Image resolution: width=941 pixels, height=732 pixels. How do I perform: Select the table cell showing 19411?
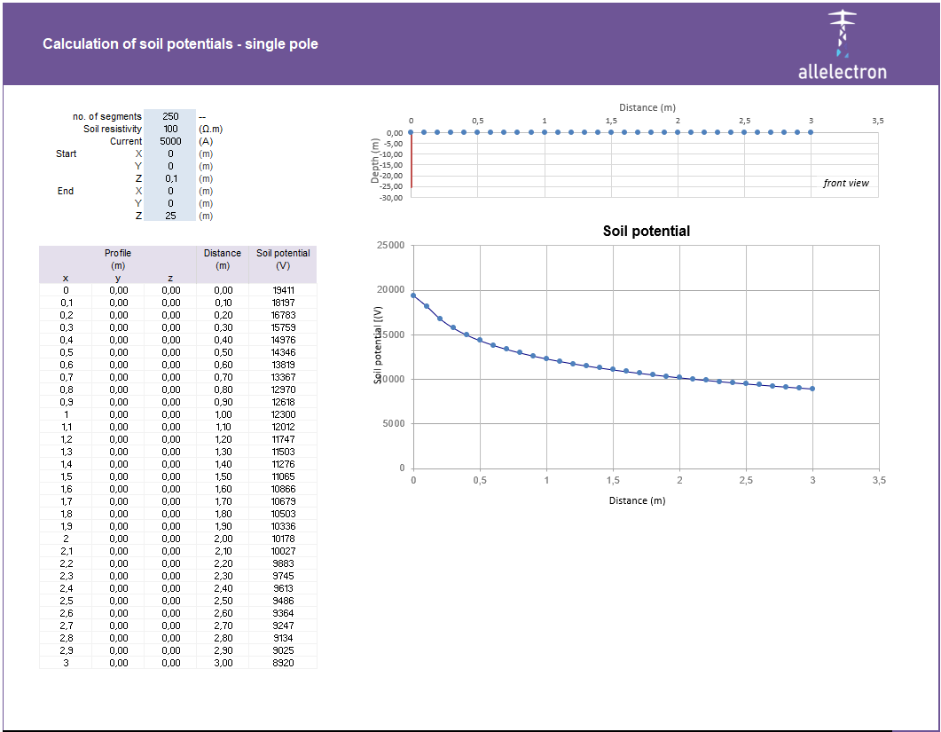pyautogui.click(x=282, y=290)
